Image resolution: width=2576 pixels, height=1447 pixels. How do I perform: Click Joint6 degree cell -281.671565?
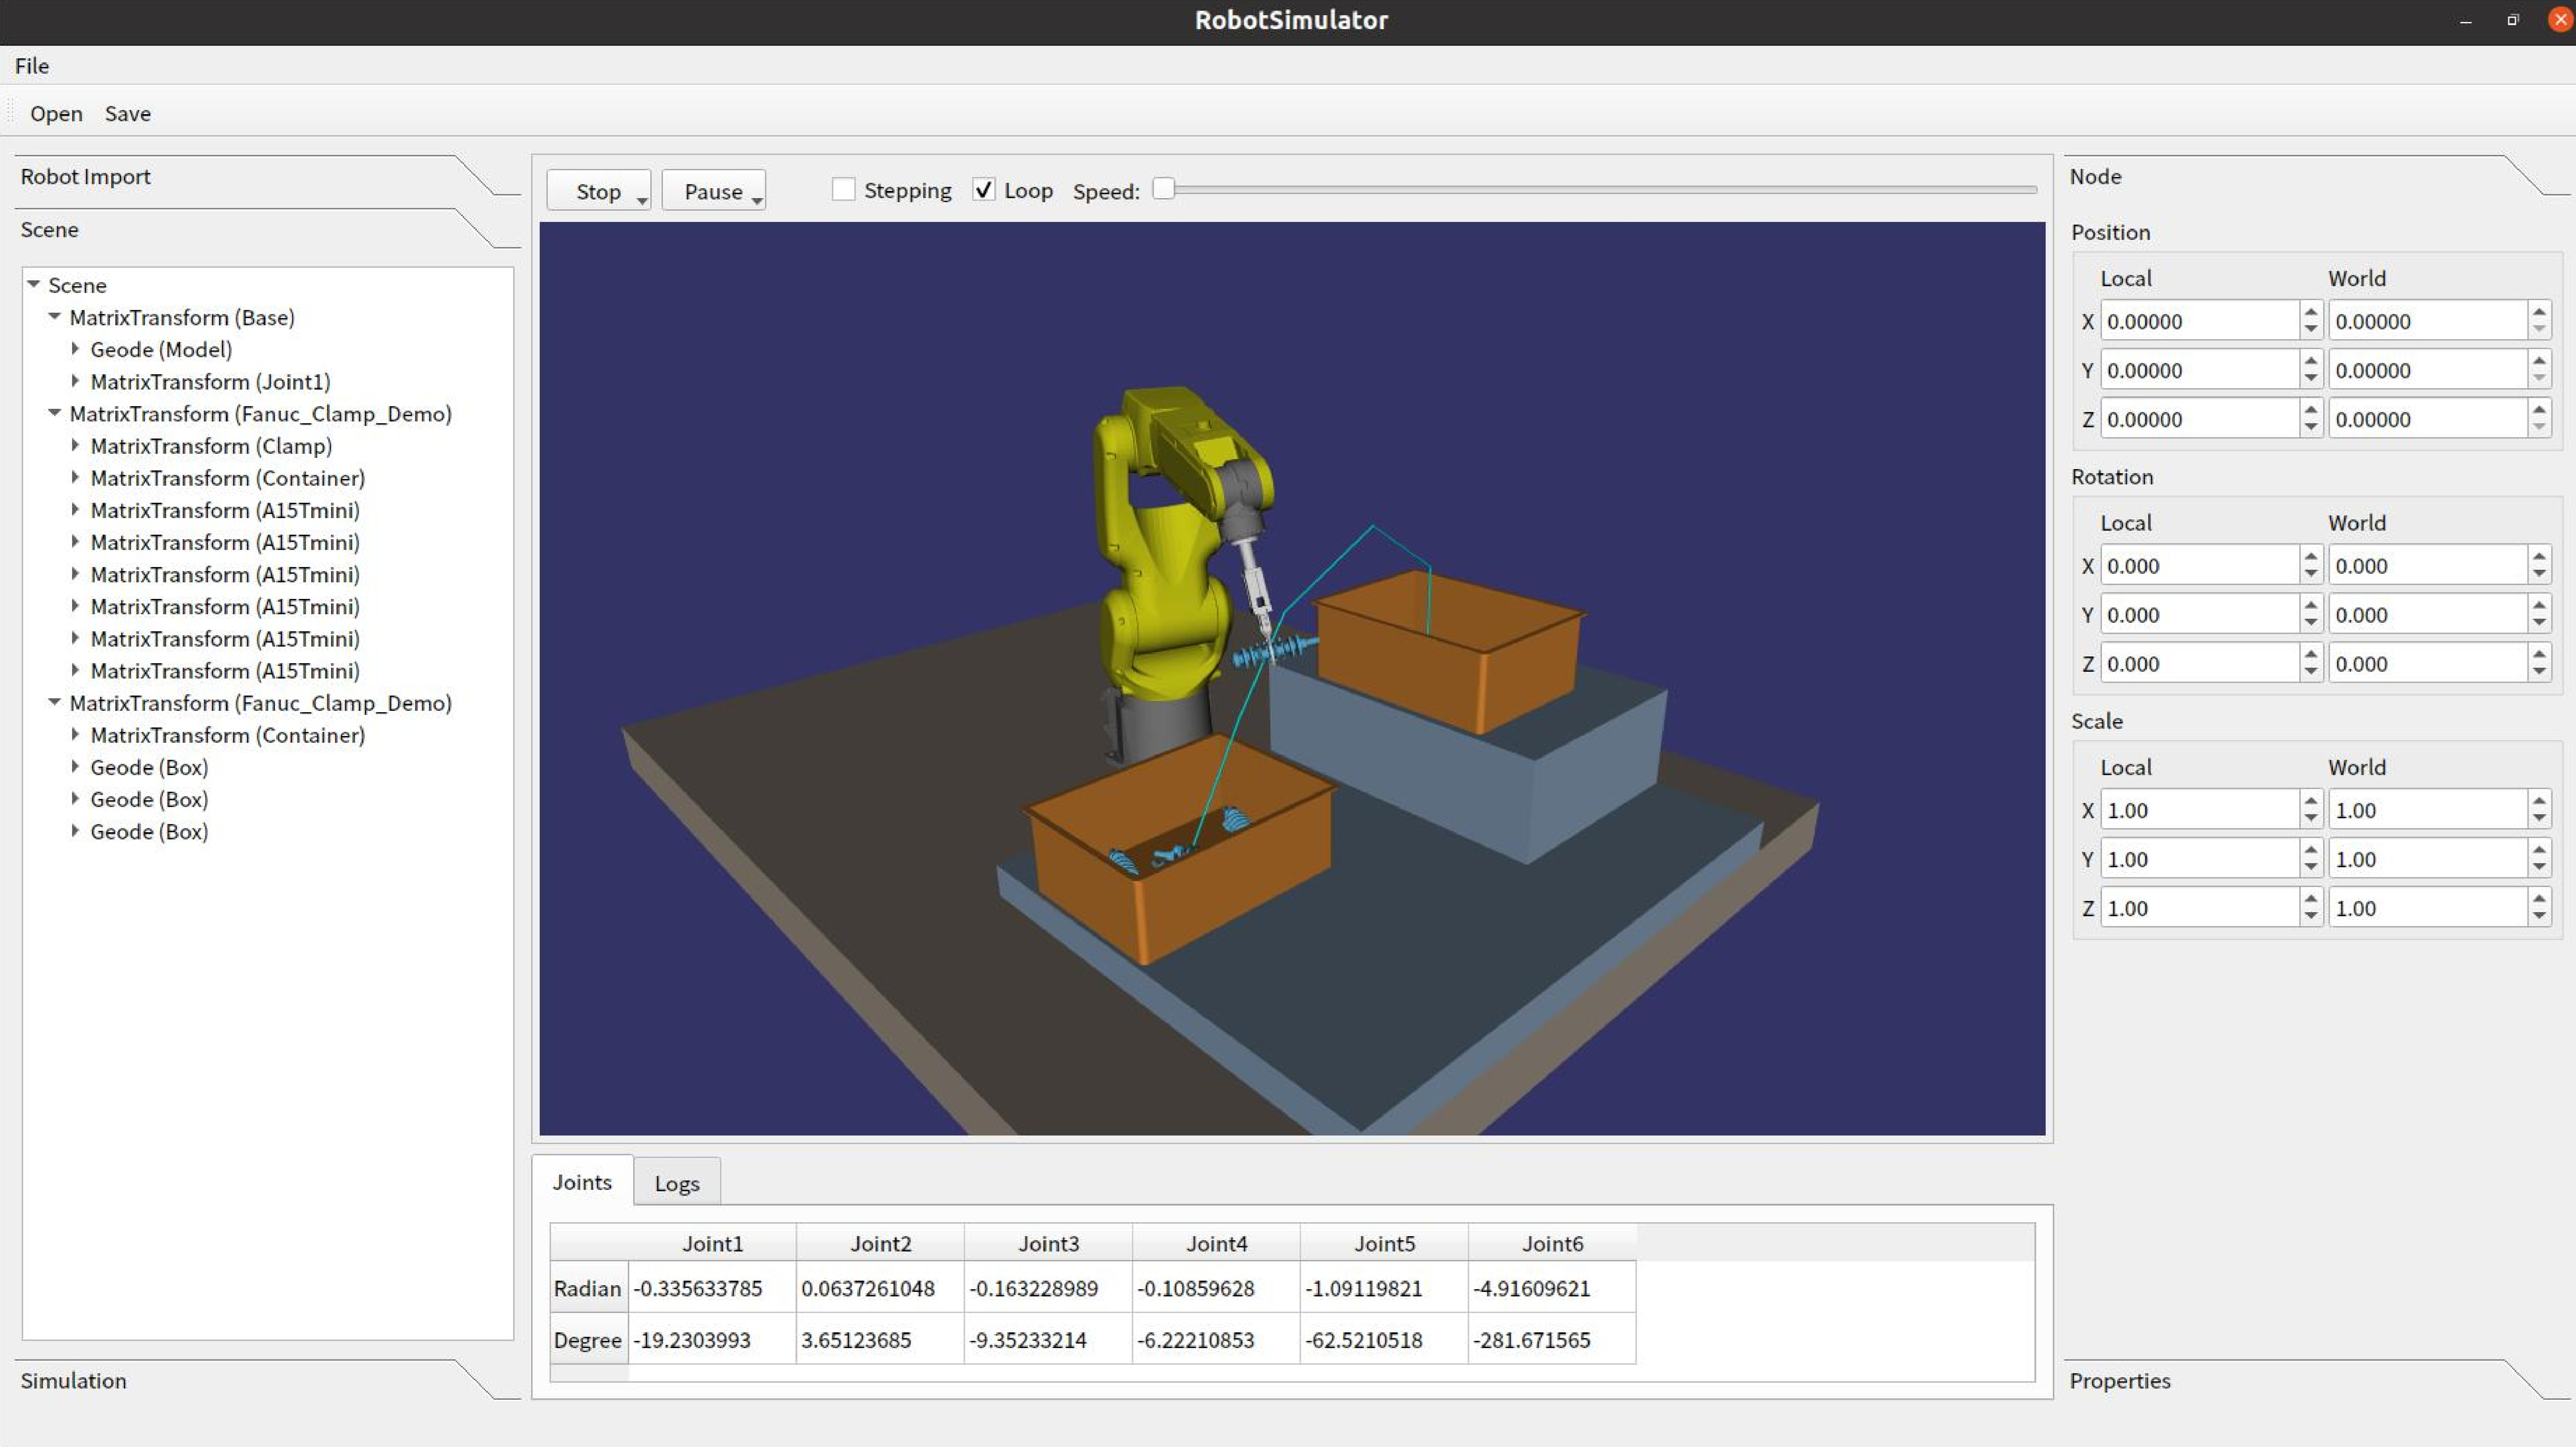[x=1552, y=1340]
